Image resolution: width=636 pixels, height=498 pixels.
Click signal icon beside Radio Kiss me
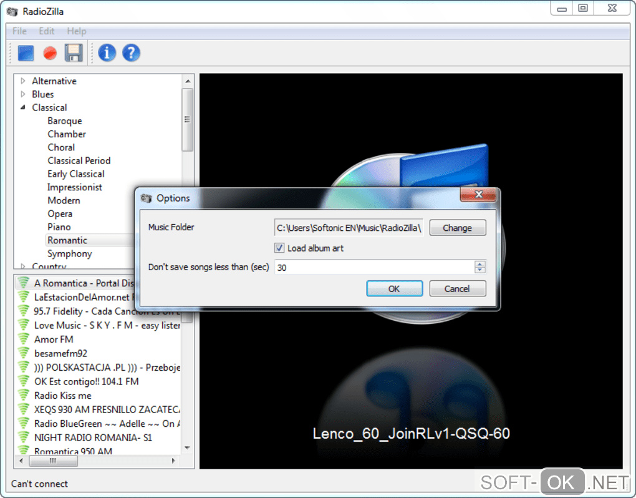(x=24, y=395)
